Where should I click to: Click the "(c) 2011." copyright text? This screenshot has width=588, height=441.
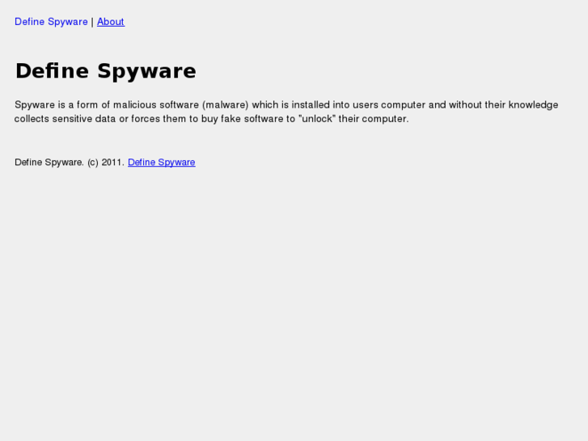pyautogui.click(x=106, y=163)
